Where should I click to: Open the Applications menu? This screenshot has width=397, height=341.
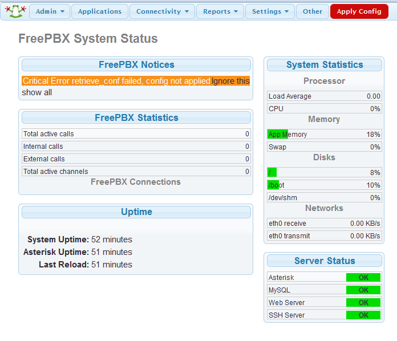tap(100, 11)
